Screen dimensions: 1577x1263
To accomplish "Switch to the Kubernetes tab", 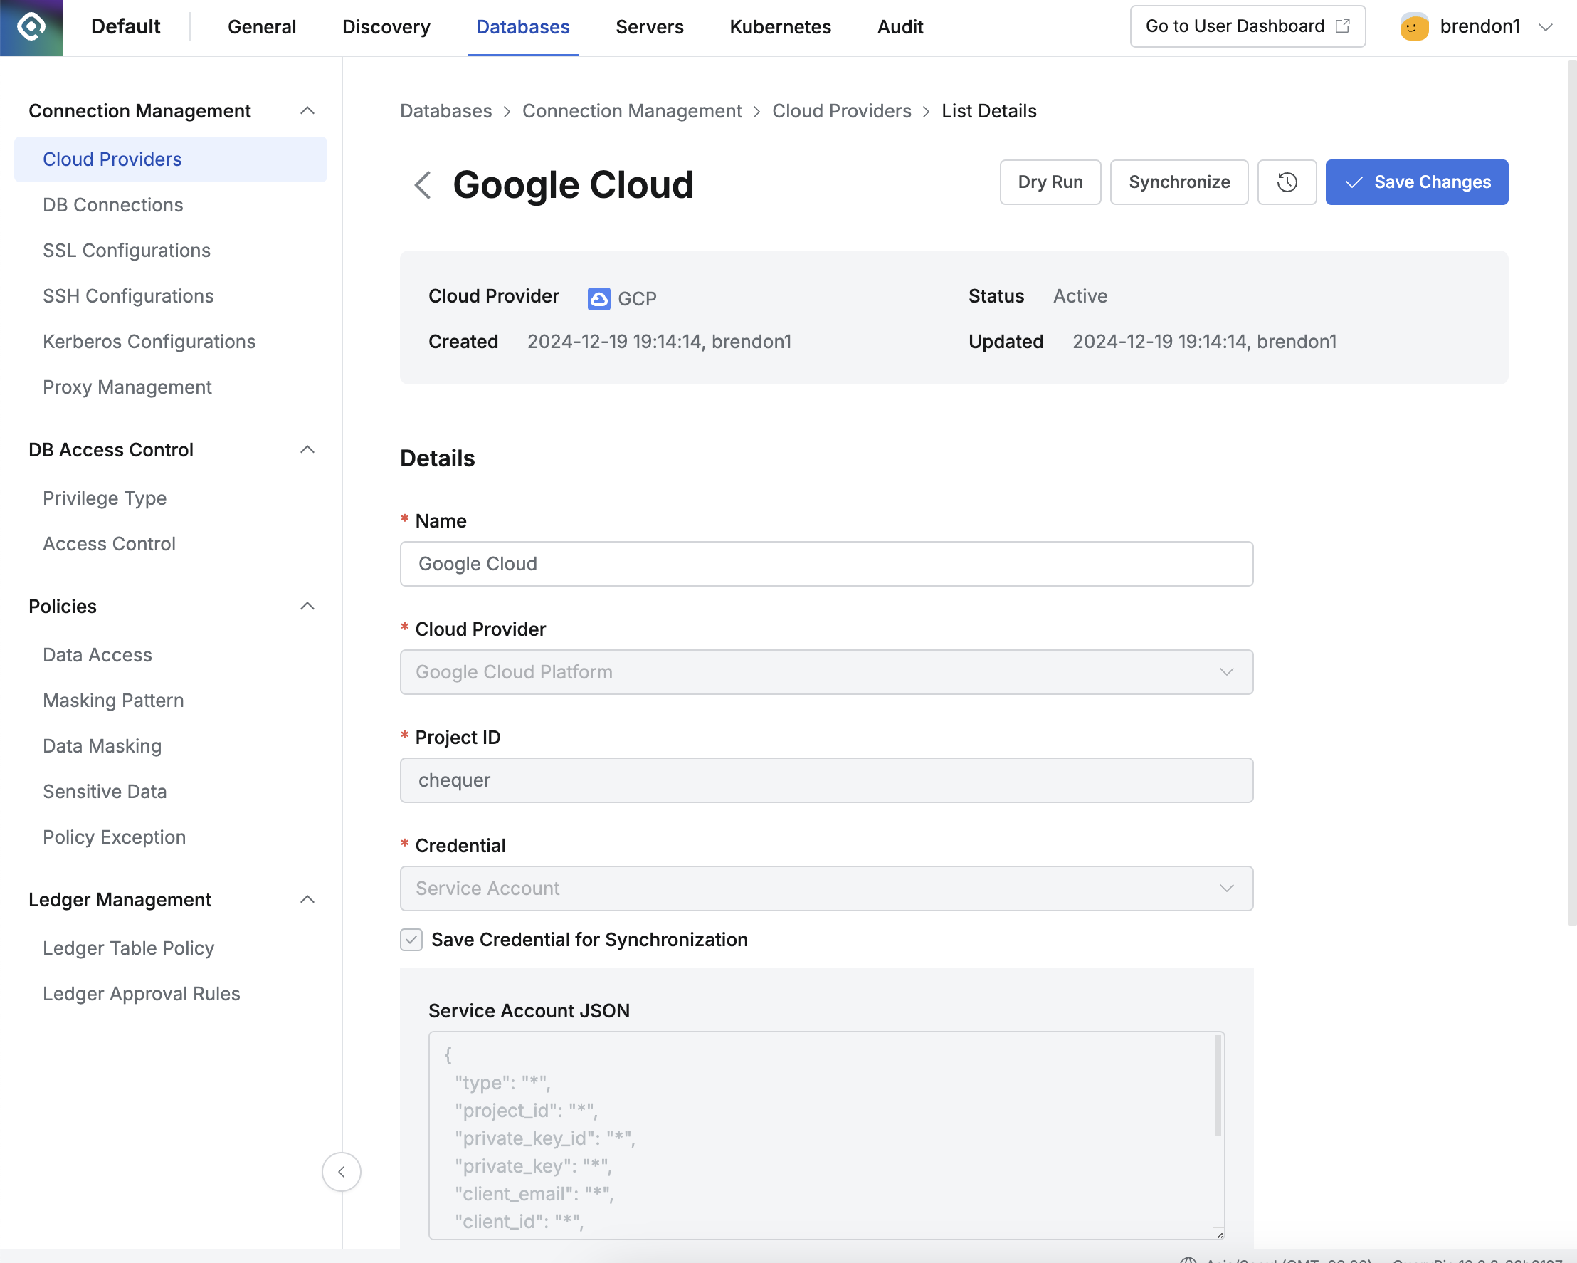I will (780, 26).
